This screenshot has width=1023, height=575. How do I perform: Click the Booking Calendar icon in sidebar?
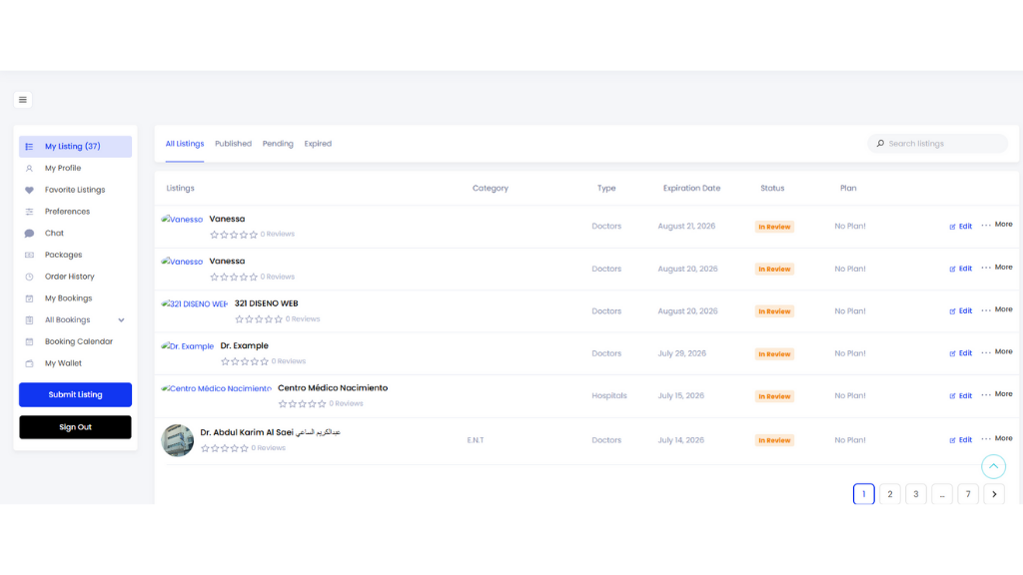pyautogui.click(x=29, y=341)
